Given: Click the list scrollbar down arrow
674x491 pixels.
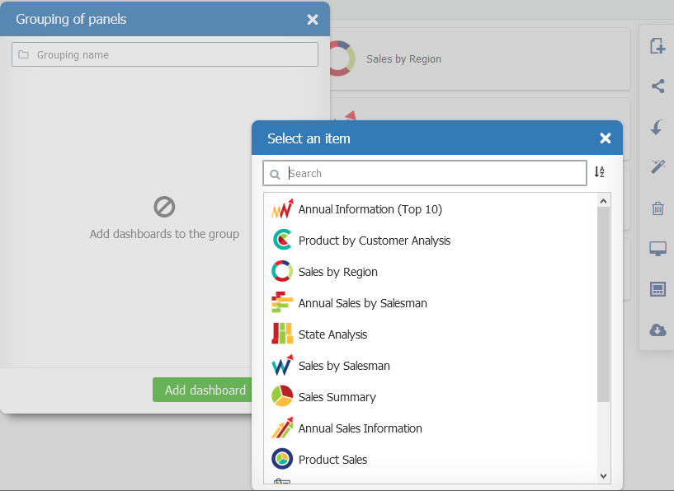Looking at the screenshot, I should 603,475.
